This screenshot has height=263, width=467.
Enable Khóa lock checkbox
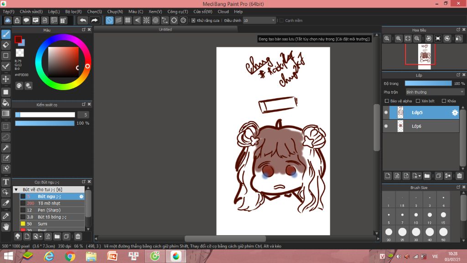(x=444, y=101)
